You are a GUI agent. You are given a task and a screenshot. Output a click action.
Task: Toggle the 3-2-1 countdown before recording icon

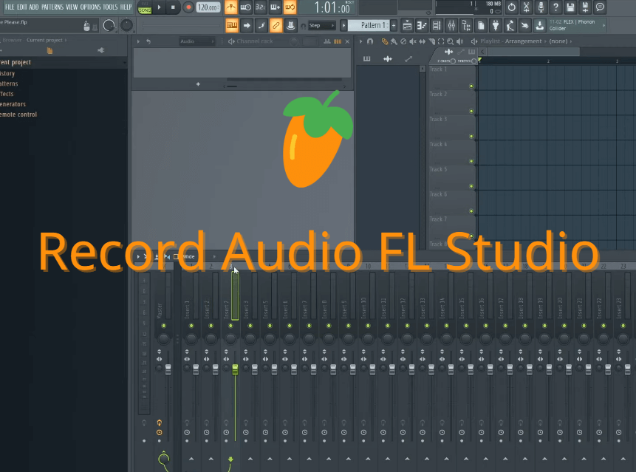[261, 7]
